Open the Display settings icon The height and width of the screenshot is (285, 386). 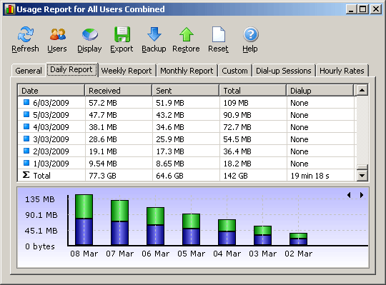(x=90, y=34)
